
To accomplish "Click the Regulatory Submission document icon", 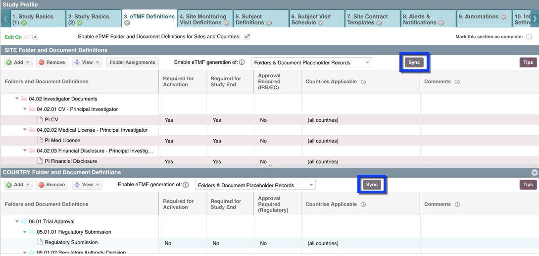I will [40, 242].
